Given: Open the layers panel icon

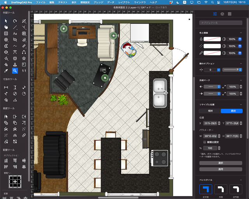Looking at the screenshot, I should tap(222, 14).
